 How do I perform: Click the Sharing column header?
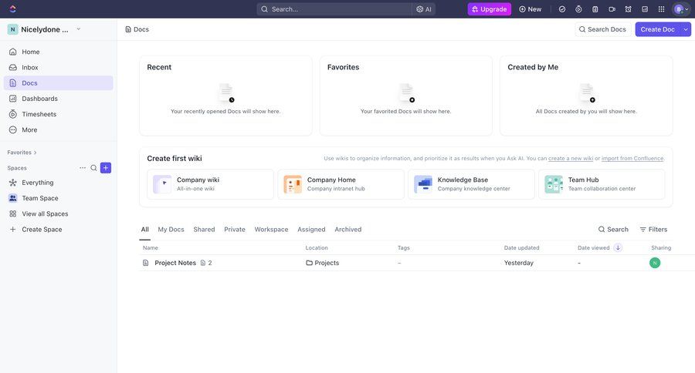point(661,248)
